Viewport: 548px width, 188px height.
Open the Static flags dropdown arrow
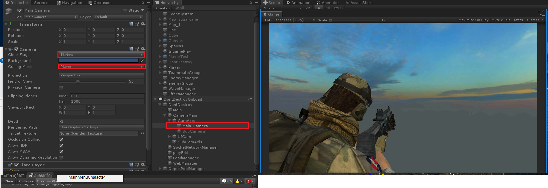coord(142,10)
